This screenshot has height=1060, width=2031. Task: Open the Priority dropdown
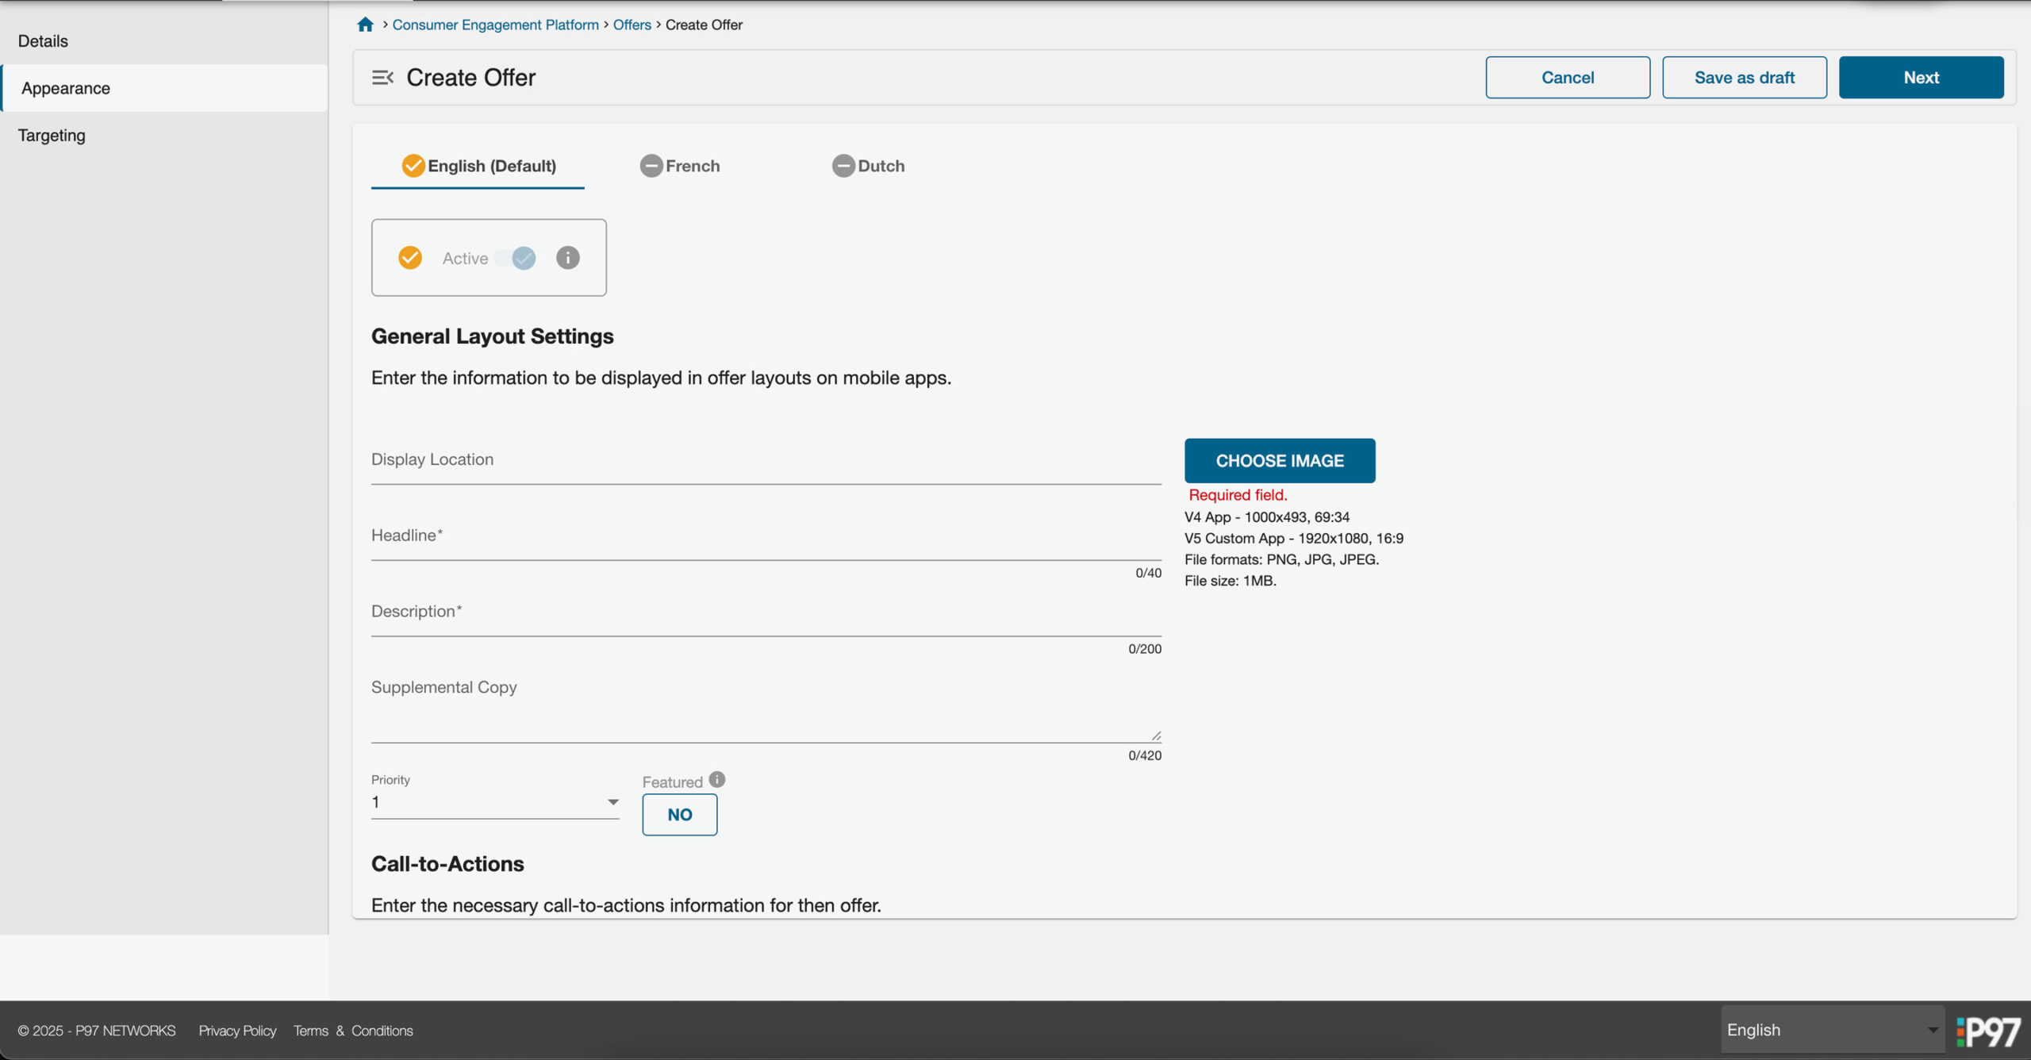[494, 802]
